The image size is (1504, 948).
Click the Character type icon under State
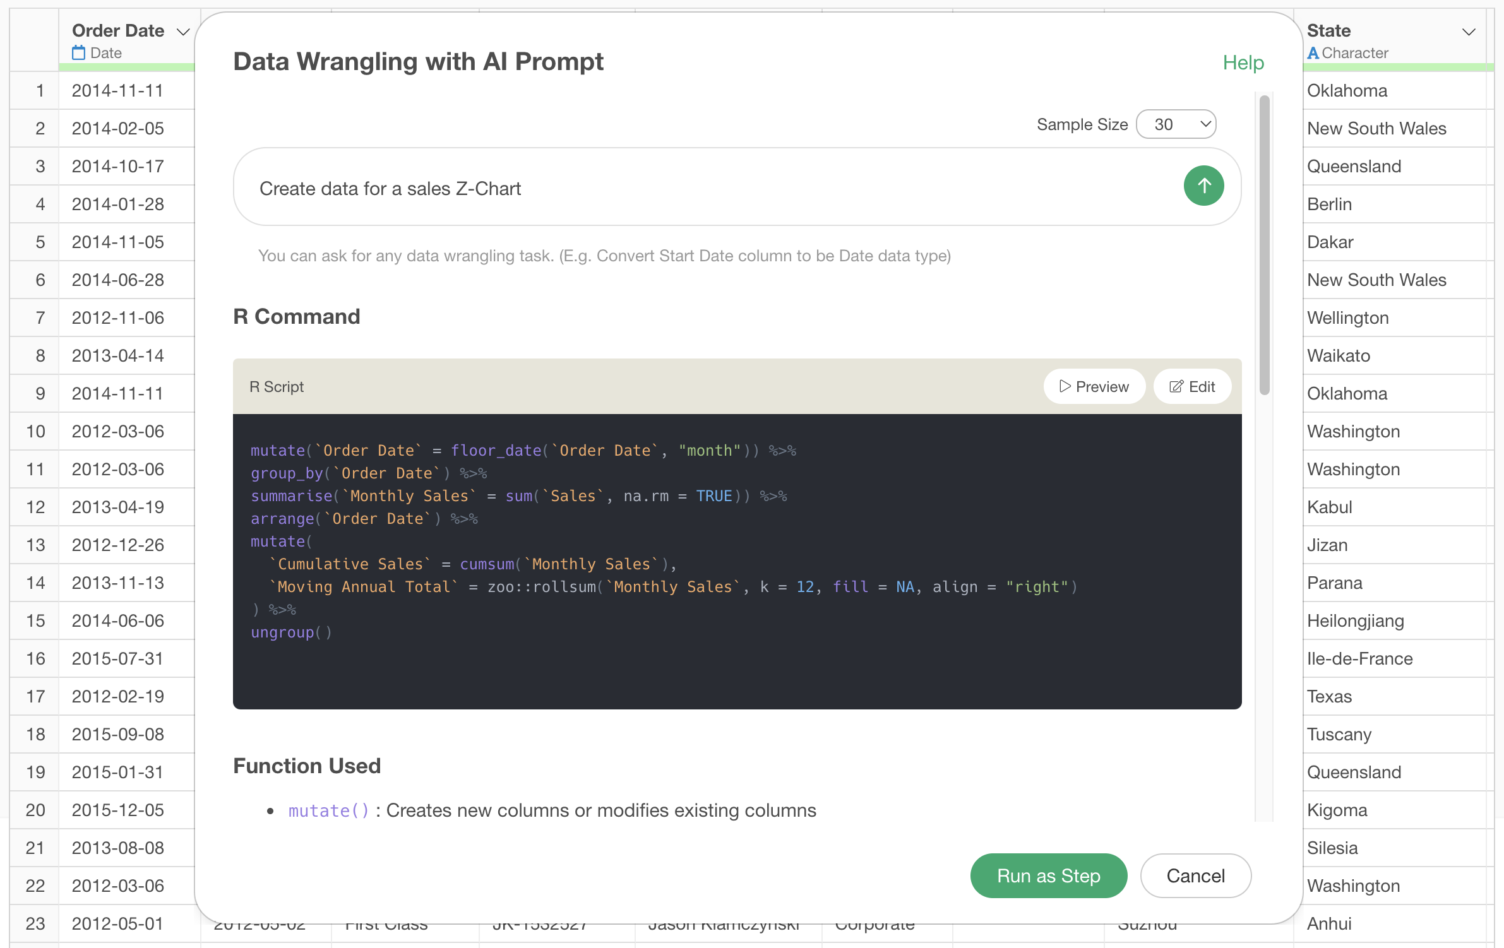coord(1313,53)
